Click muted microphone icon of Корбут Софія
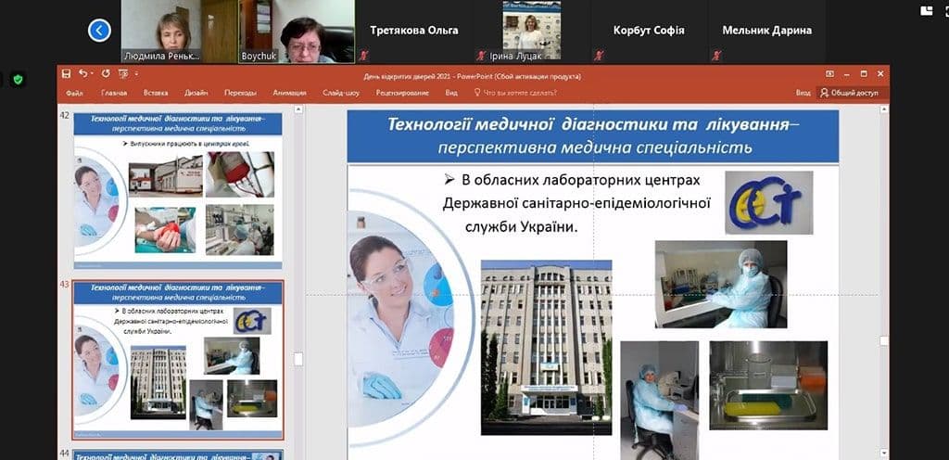Viewport: 949px width, 460px height. (x=599, y=56)
